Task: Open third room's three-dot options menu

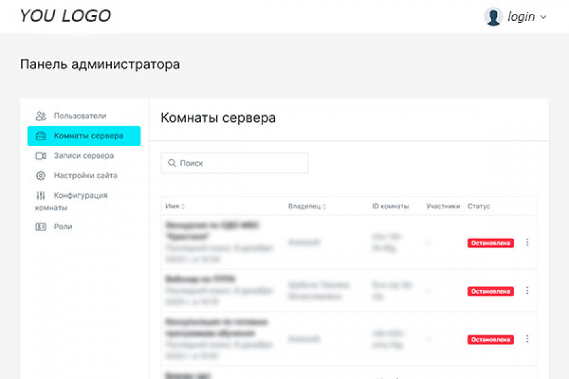Action: point(527,339)
